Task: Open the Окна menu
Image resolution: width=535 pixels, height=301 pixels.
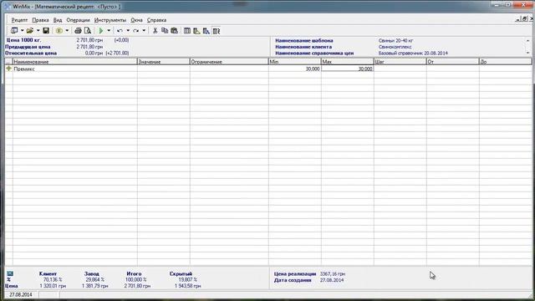Action: (x=136, y=20)
